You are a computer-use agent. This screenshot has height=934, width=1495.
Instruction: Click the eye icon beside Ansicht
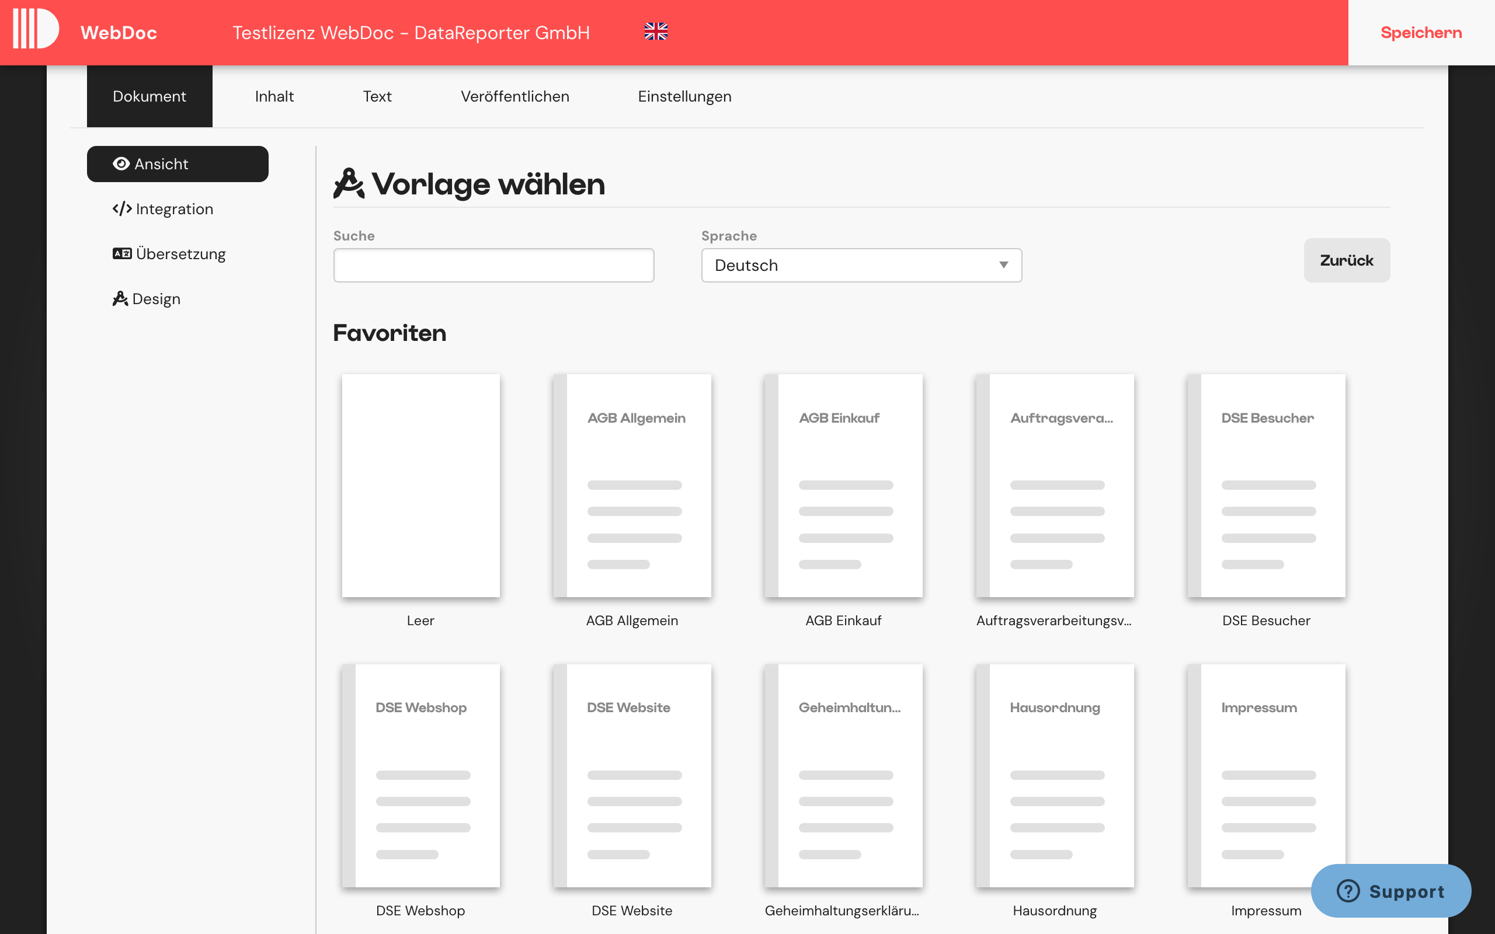coord(121,163)
